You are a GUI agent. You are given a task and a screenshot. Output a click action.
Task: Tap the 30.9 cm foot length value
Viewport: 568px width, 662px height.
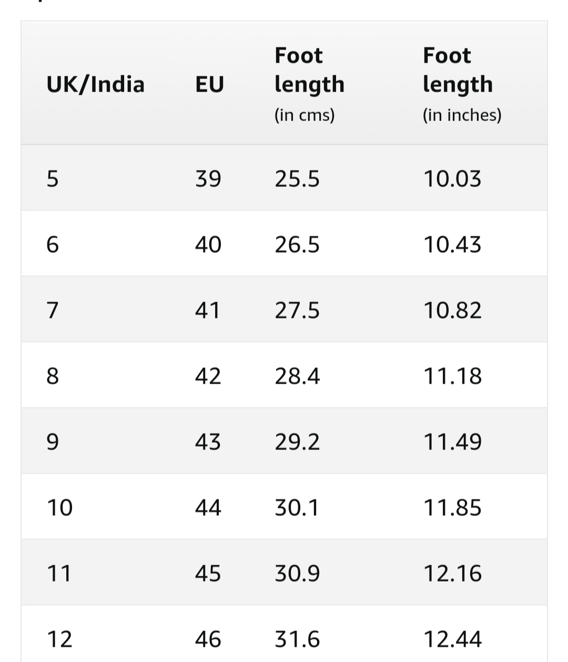pyautogui.click(x=297, y=573)
